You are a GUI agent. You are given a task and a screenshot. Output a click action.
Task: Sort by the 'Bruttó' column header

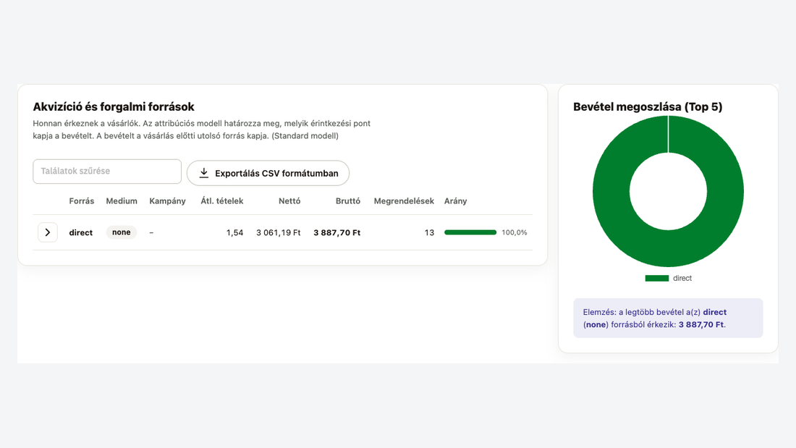(x=348, y=201)
